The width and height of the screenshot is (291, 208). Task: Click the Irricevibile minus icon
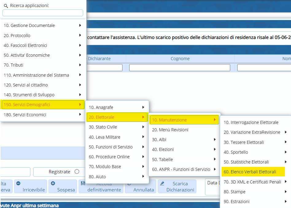18,183
